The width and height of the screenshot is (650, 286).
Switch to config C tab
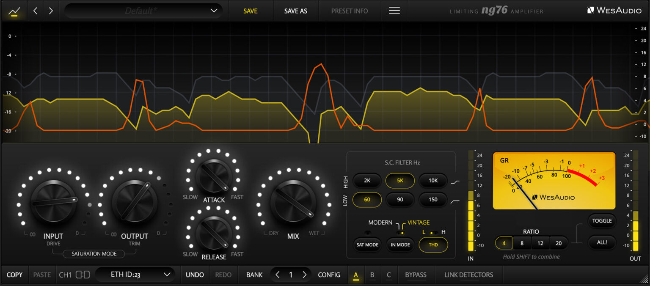[388, 275]
